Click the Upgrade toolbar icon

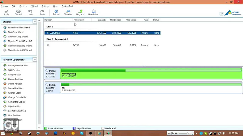point(80,12)
